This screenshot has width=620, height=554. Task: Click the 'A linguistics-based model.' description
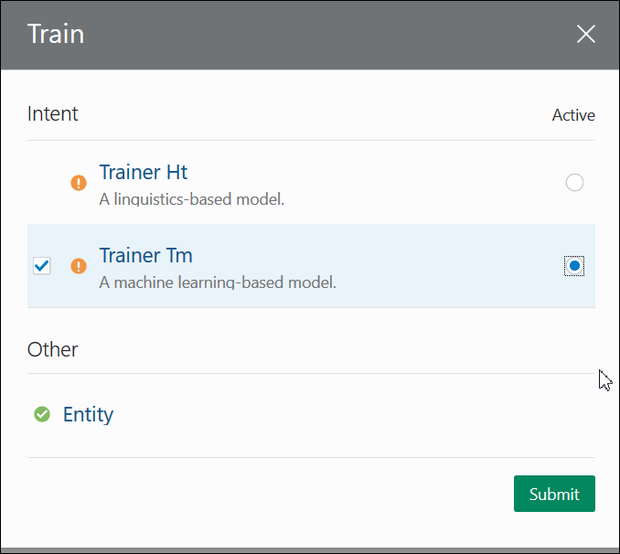[x=192, y=199]
